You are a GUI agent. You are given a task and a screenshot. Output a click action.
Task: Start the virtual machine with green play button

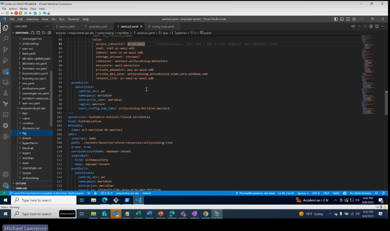click(x=30, y=13)
